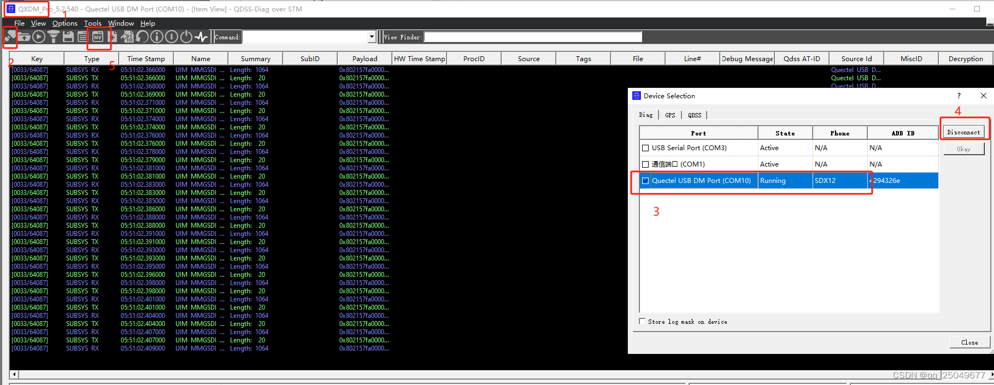
Task: Click the Payload column header
Action: point(364,58)
